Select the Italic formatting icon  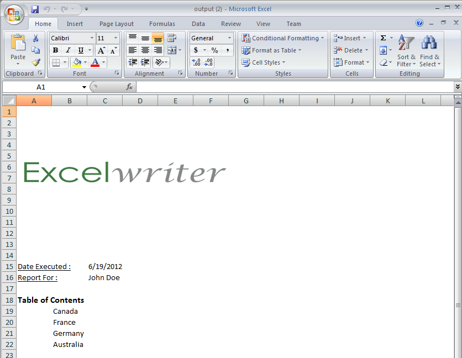pyautogui.click(x=67, y=50)
